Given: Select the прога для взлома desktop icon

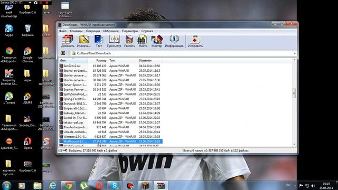Looking at the screenshot, I should pos(65,9).
